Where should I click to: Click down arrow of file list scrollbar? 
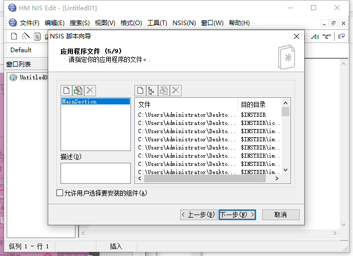pos(285,170)
